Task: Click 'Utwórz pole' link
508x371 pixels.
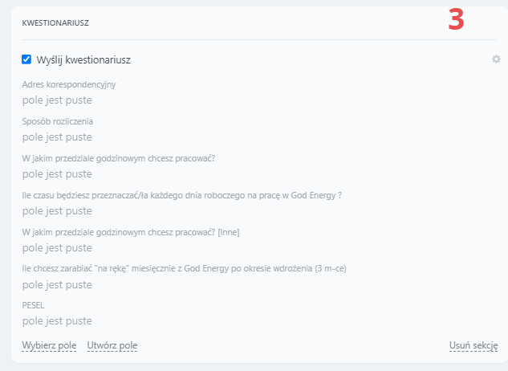Action: [x=112, y=345]
